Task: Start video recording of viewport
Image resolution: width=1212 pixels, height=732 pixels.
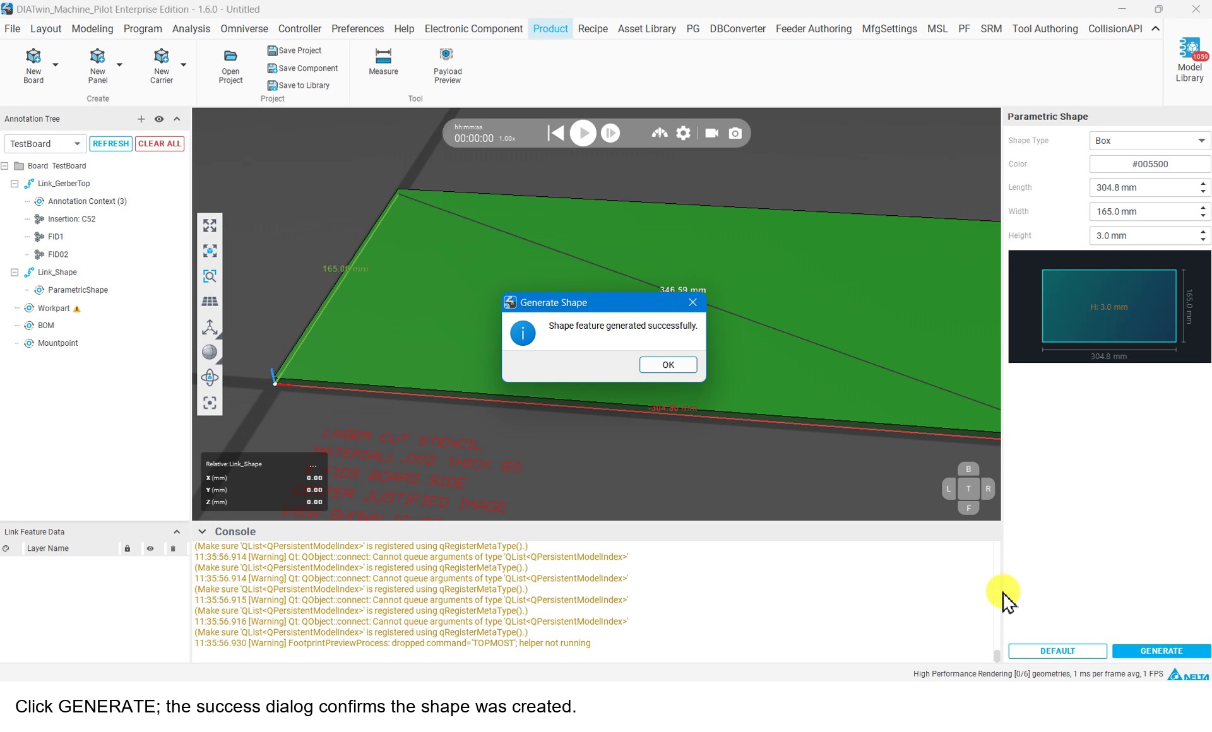Action: pyautogui.click(x=711, y=133)
